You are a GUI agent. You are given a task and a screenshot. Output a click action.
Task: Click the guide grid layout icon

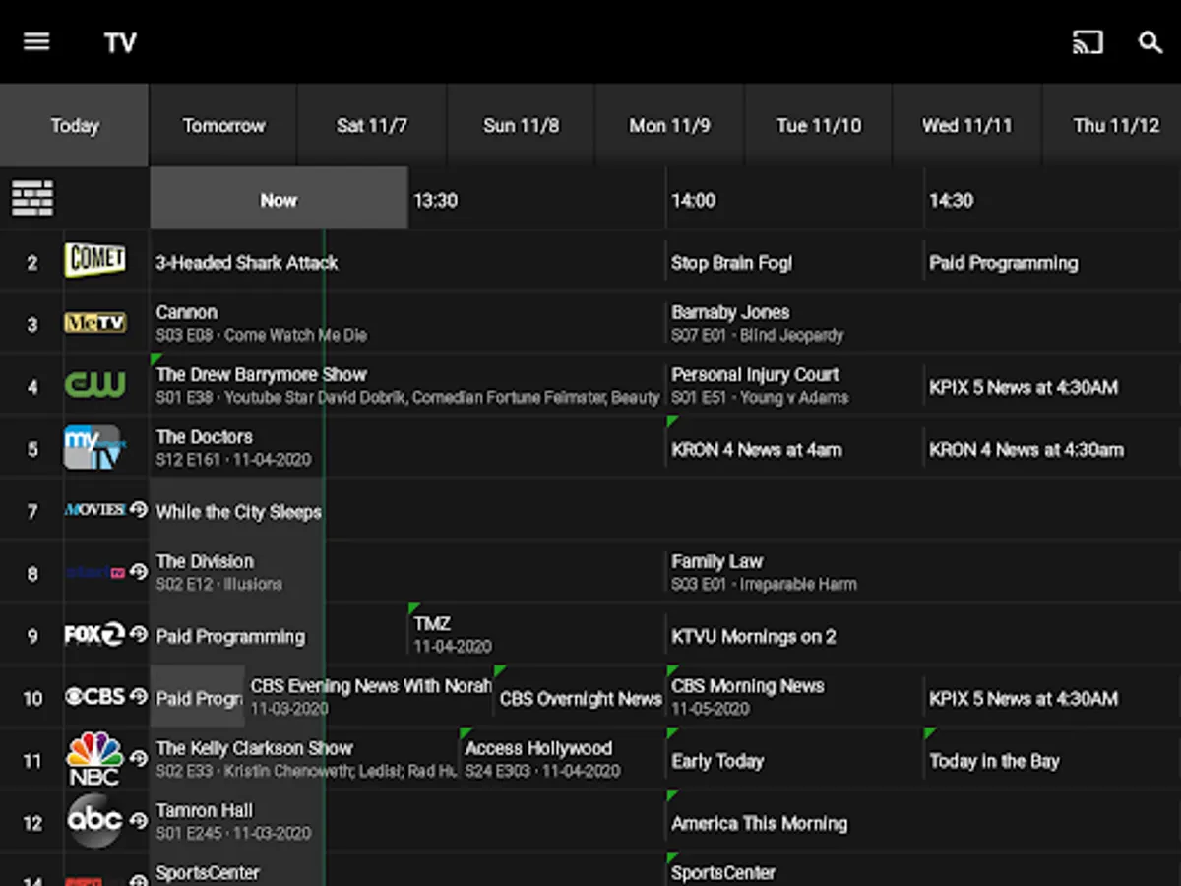pos(32,198)
